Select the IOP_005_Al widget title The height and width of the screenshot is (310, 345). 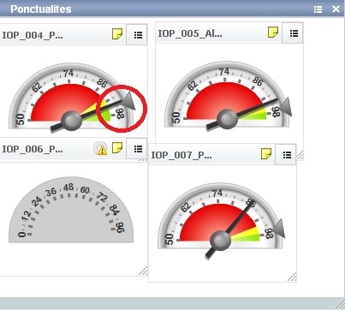point(190,33)
